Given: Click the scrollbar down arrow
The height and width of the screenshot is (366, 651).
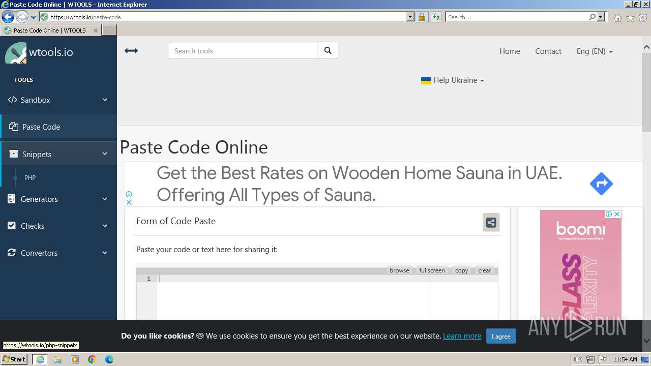Looking at the screenshot, I should [646, 341].
